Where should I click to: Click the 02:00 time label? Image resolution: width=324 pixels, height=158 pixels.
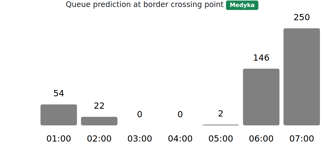click(x=99, y=139)
